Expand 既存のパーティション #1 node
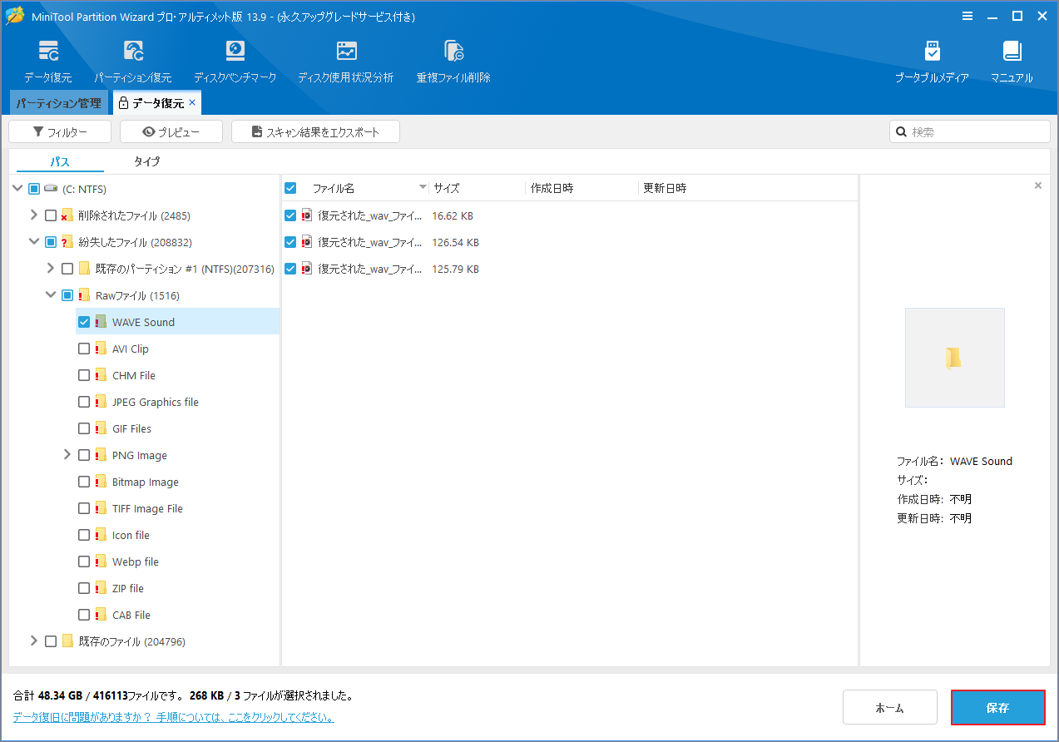The image size is (1059, 742). point(51,269)
